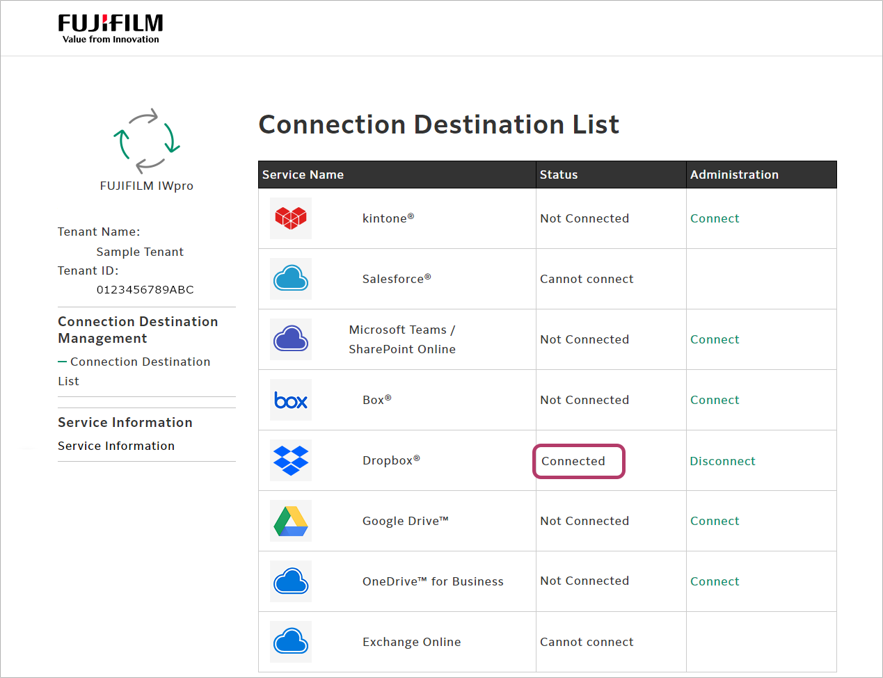Click Exchange Online's Cannot connect status
The image size is (883, 678).
(x=587, y=642)
